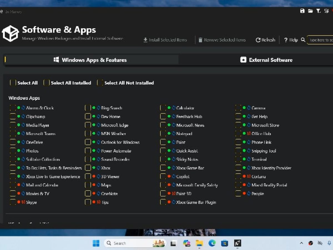This screenshot has height=250, width=333.
Task: Click the filter funnel icon
Action: (x=319, y=11)
